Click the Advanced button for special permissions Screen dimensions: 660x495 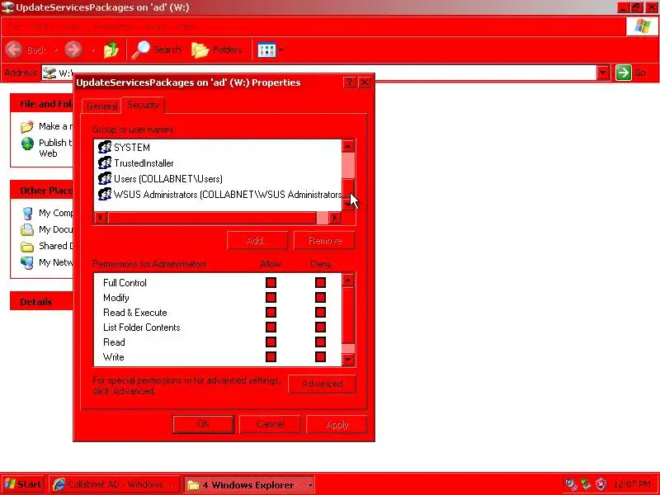coord(322,384)
